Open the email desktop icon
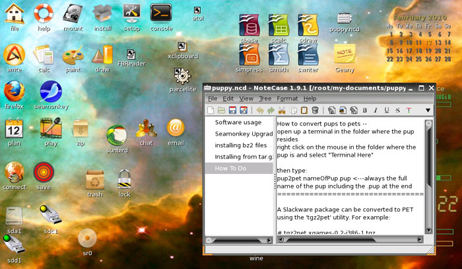 click(176, 132)
